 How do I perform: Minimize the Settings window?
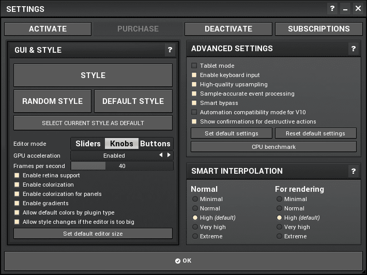345,9
